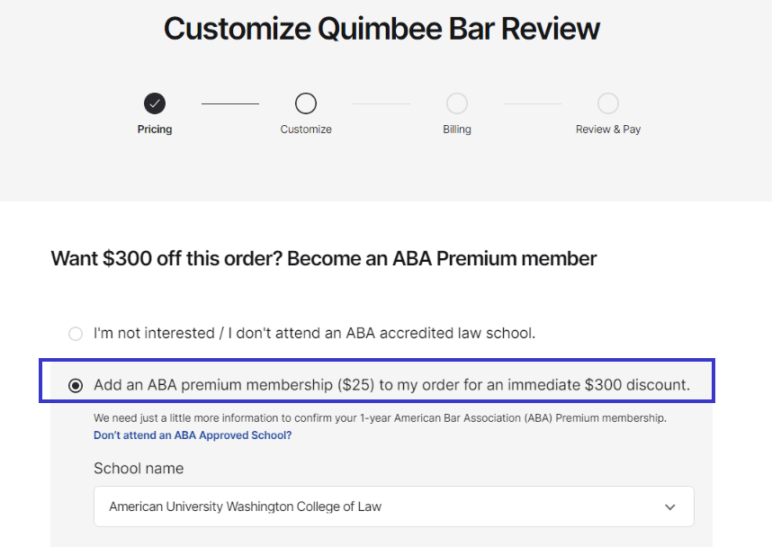Click the Billing step circle indicator

[x=457, y=103]
